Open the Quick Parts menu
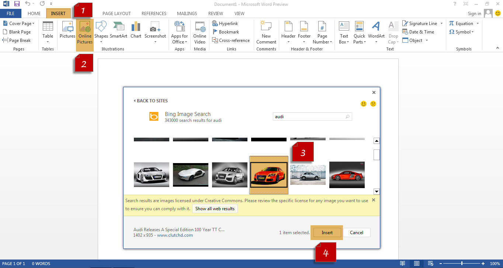This screenshot has width=503, height=268. click(x=360, y=32)
